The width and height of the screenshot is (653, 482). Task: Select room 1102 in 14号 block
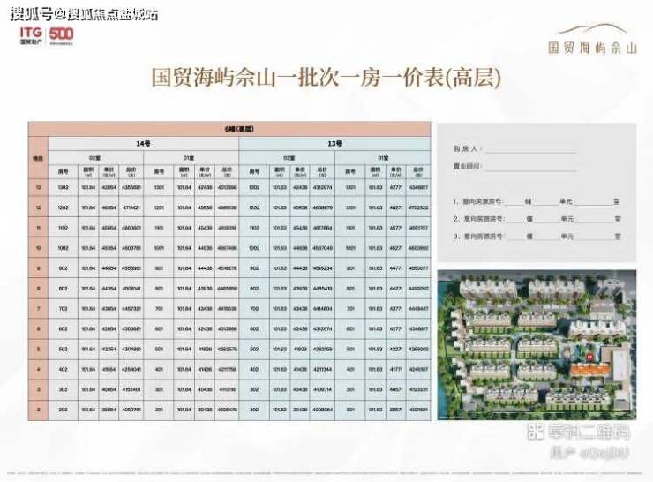(x=64, y=228)
